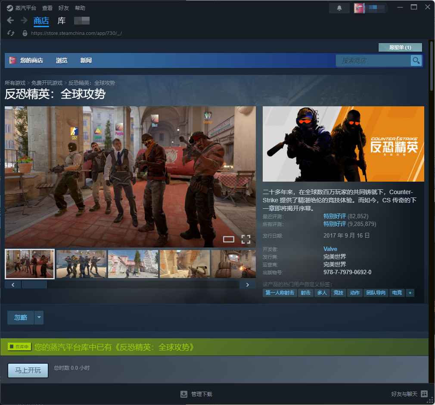Open the Valve developer link
The height and width of the screenshot is (405, 435).
point(330,249)
